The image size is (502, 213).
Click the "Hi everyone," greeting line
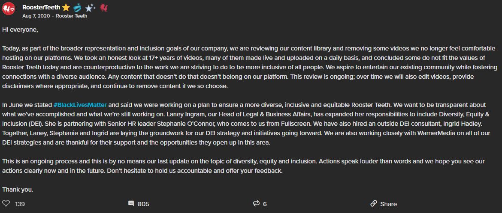(20, 30)
